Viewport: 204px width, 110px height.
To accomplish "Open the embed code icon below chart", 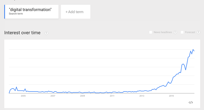I will (191, 102).
